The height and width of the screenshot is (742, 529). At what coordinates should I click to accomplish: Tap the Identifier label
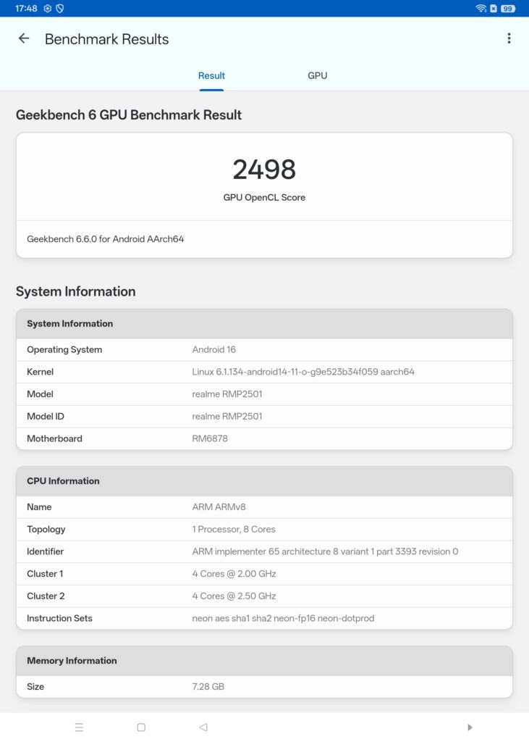(45, 551)
